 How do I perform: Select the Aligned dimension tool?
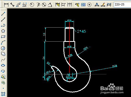click(12, 5)
